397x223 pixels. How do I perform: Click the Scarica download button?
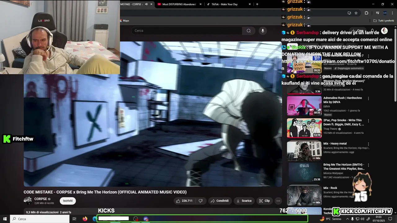click(244, 201)
